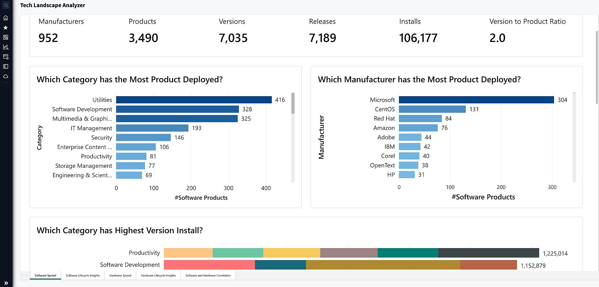Open Software and Hardware Correlation tab
Image resolution: width=599 pixels, height=287 pixels.
click(208, 275)
